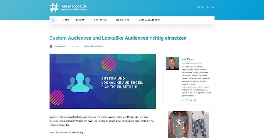Click the article title heading
This screenshot has height=138, width=264.
click(118, 38)
